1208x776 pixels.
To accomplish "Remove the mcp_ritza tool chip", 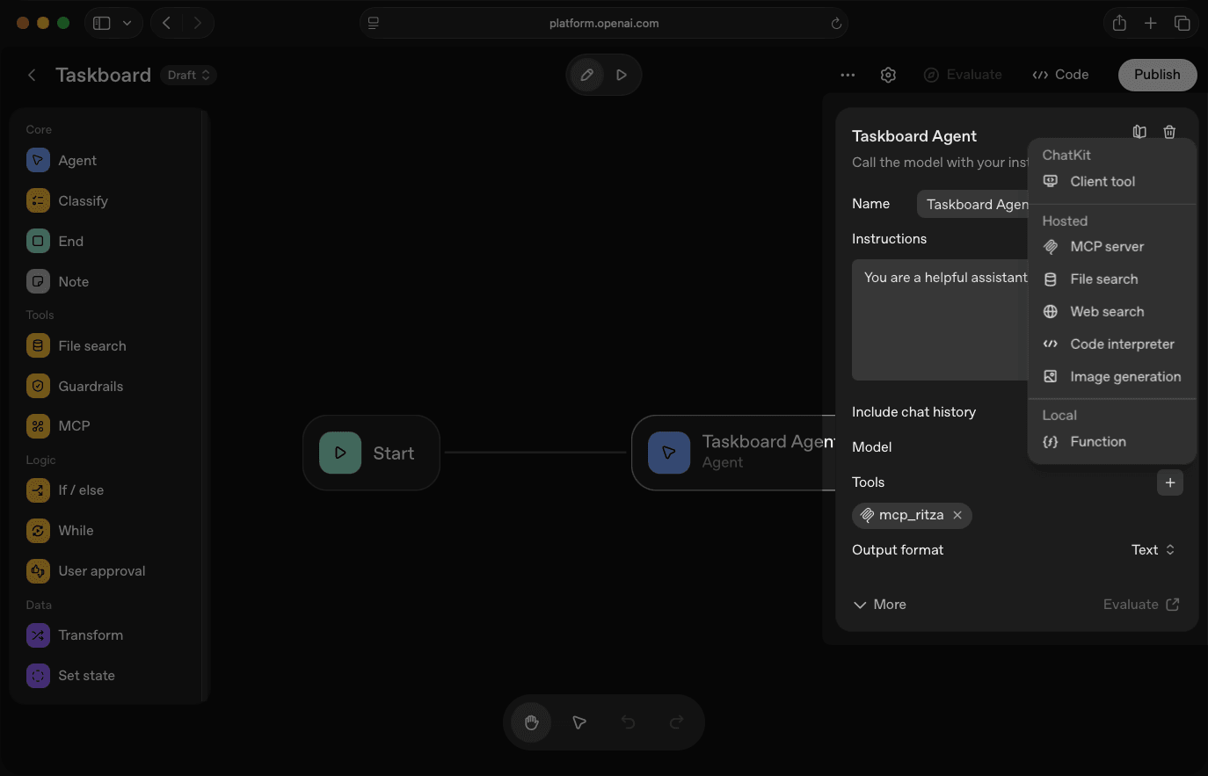I will point(957,515).
